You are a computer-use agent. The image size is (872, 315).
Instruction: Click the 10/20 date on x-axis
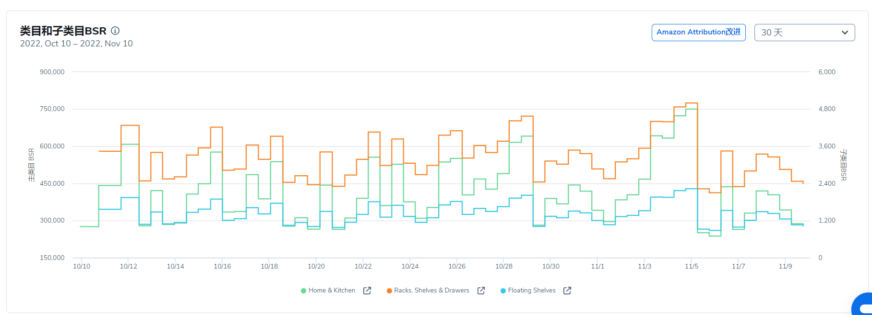point(316,266)
